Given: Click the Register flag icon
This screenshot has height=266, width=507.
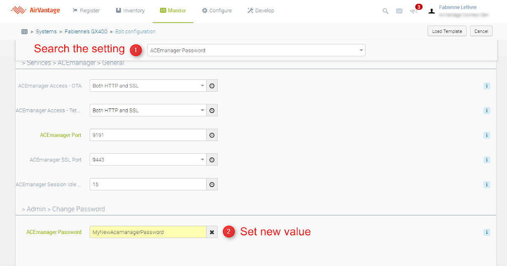Looking at the screenshot, I should pyautogui.click(x=75, y=11).
